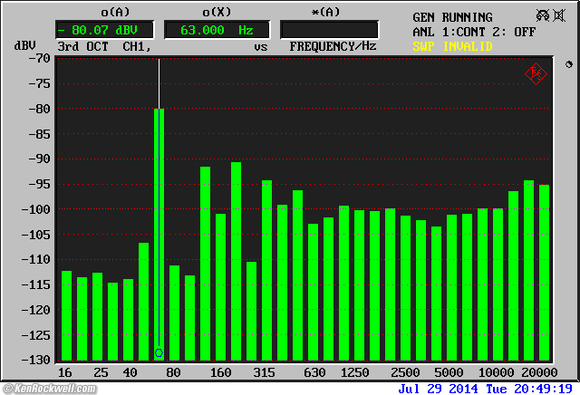Viewport: 580px width, 395px height.
Task: Click the GEN RUNNING status text
Action: [452, 17]
